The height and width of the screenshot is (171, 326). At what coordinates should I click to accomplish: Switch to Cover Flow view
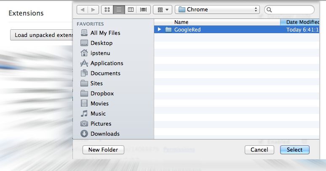click(x=143, y=9)
